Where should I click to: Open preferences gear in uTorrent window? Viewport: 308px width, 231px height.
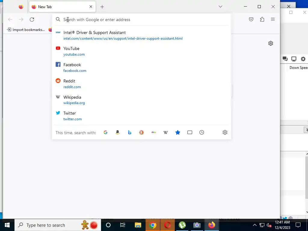(303, 59)
